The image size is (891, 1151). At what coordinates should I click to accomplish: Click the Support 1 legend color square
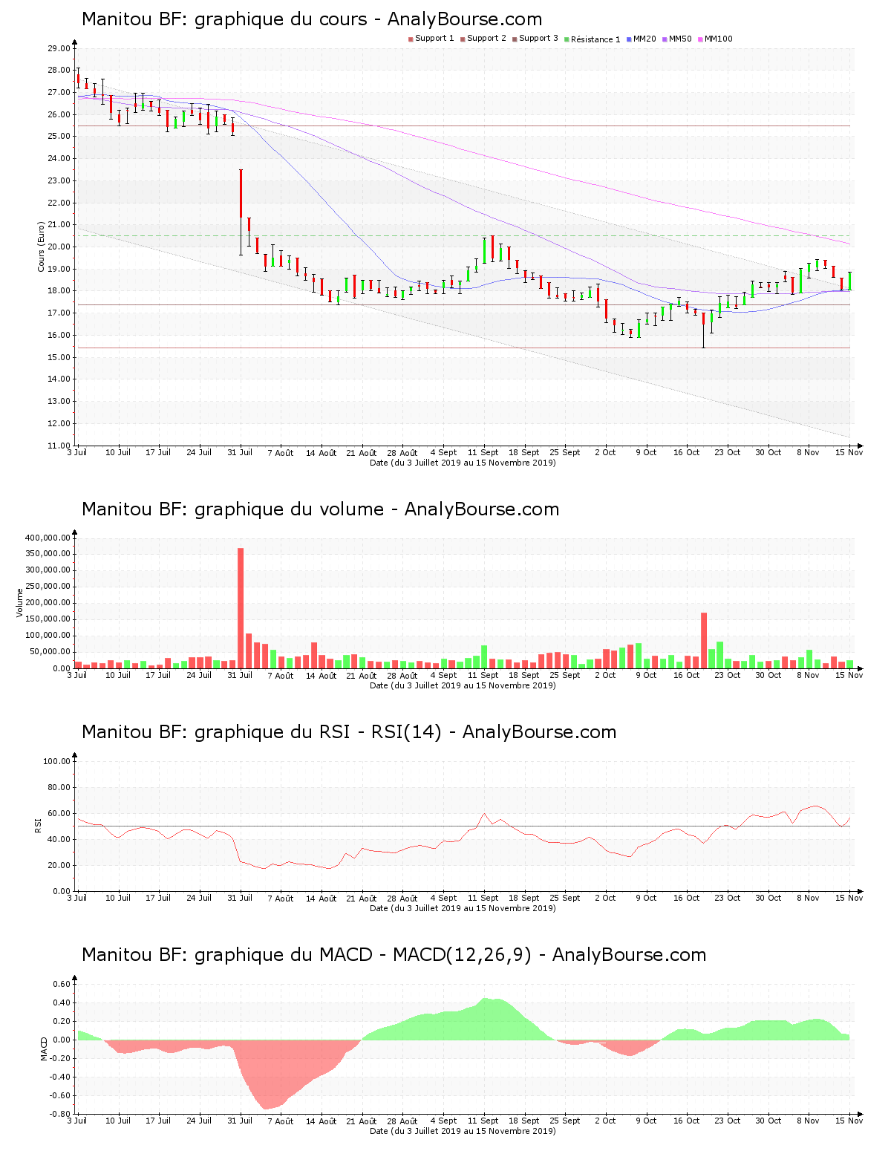pos(411,39)
